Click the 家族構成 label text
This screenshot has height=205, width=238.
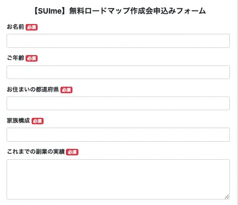click(x=19, y=120)
